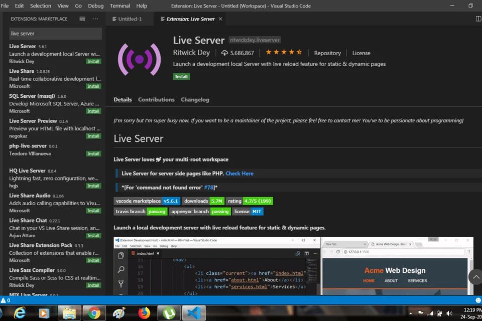
Task: Click the extensions search field
Action: (55, 34)
